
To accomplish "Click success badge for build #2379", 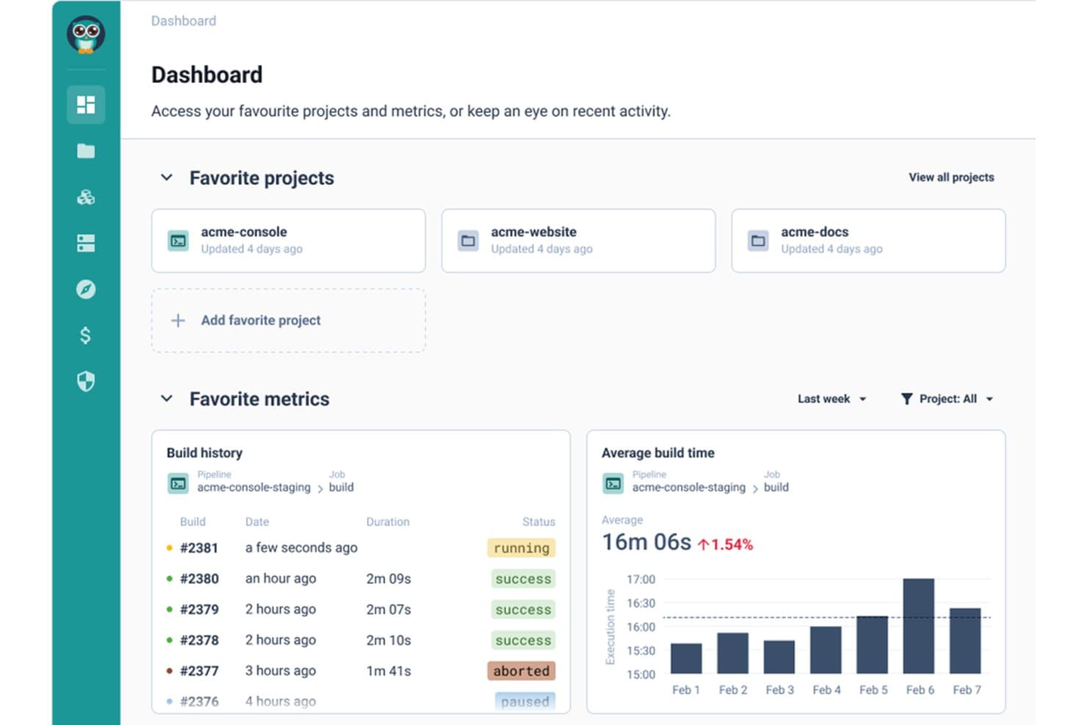I will coord(523,610).
